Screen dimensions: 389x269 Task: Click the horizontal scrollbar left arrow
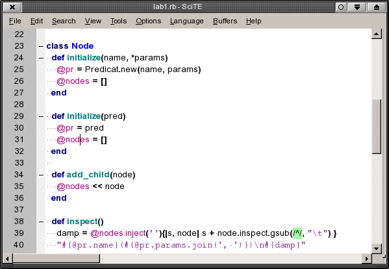(7, 259)
